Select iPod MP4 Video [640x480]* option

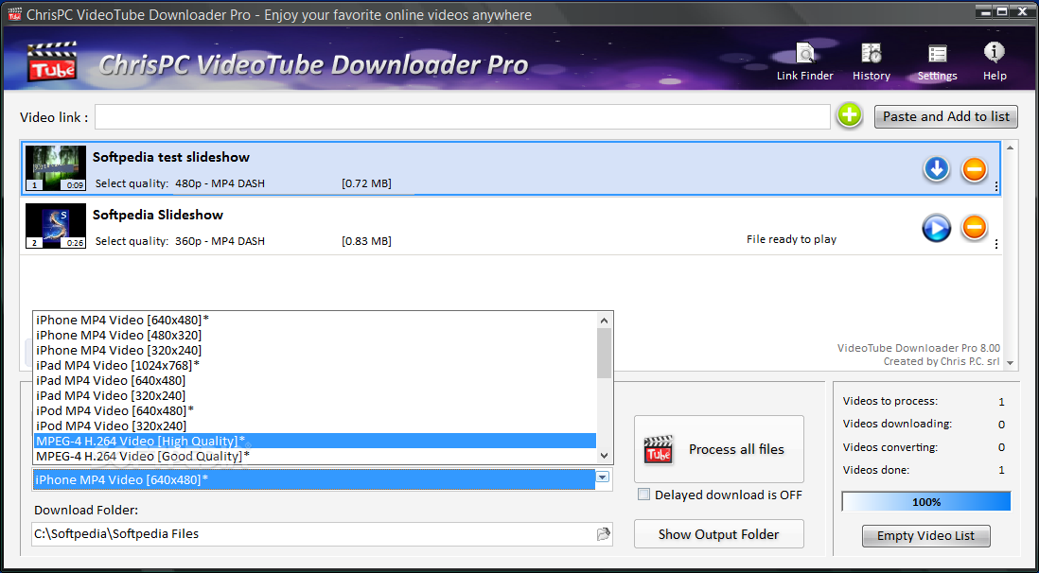click(x=315, y=410)
